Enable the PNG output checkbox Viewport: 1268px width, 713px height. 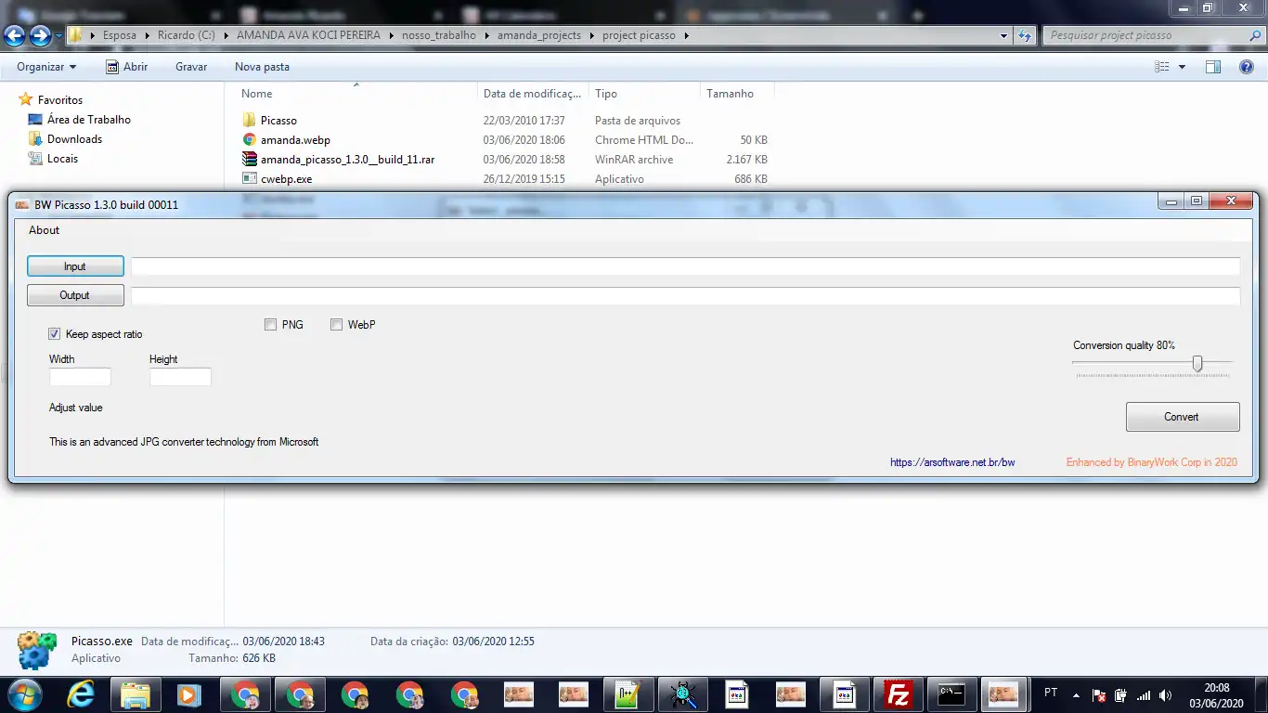[x=270, y=325]
